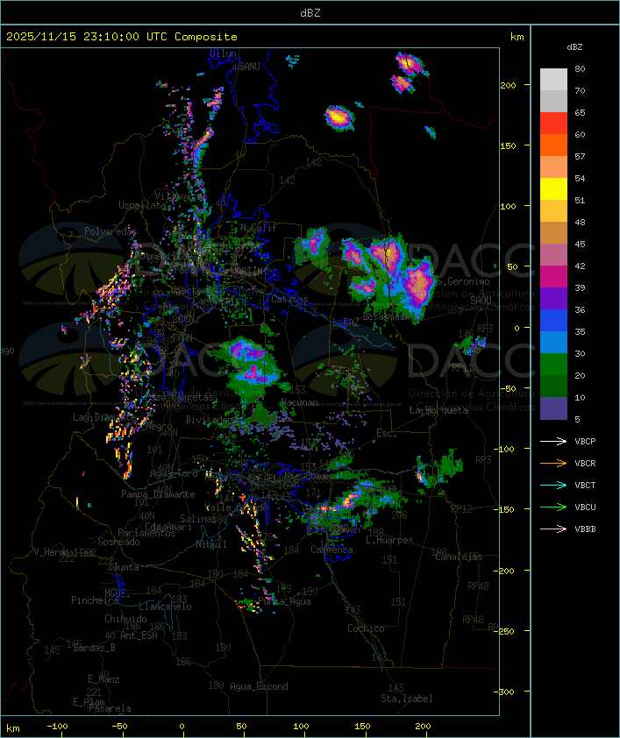The width and height of the screenshot is (620, 738).
Task: Pick the orange 57-60 dBZ legend swatch
Action: point(553,145)
